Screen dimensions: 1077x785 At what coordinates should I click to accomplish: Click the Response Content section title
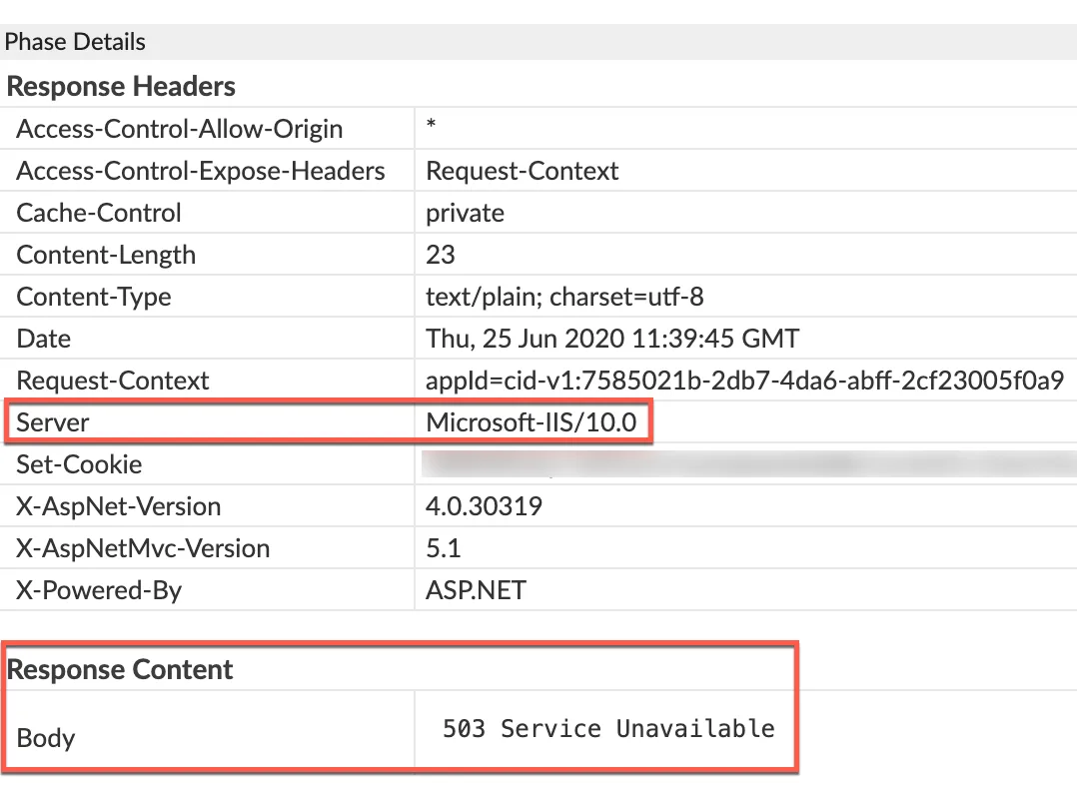point(120,669)
